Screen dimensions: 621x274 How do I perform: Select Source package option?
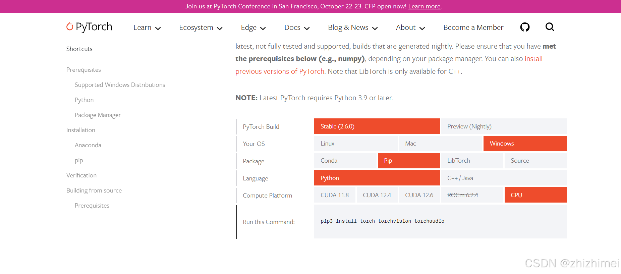coord(535,161)
